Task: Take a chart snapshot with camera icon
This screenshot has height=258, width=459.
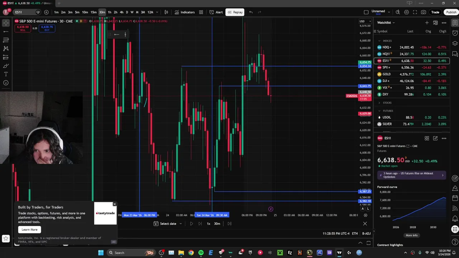Action: [x=423, y=12]
